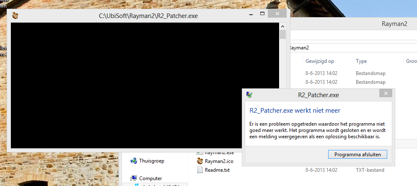Maximize the R2_Patcher console window
Viewport: 417px width, 186px height.
click(262, 13)
